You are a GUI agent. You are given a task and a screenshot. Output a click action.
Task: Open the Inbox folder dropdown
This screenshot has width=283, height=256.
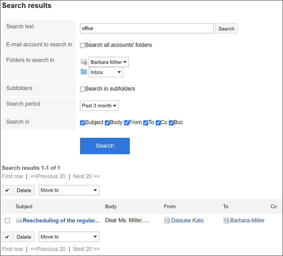pos(106,72)
